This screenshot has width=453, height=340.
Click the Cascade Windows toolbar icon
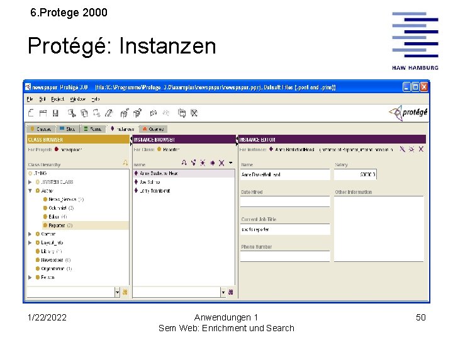click(182, 113)
